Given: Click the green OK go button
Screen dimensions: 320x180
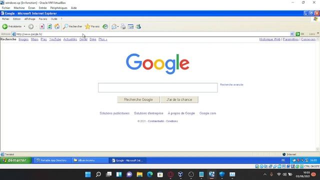Looking at the screenshot, I should (x=300, y=34).
